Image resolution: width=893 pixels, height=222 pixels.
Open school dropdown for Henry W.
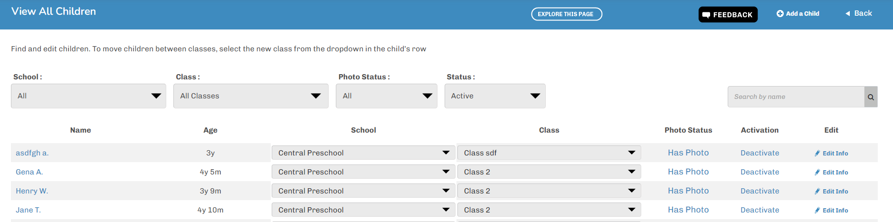click(363, 191)
